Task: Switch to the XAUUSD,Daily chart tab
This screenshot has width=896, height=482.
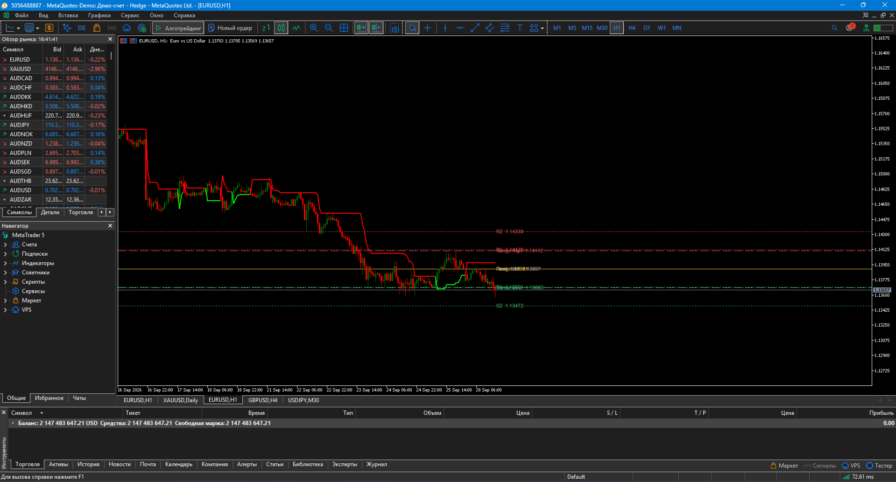Action: [x=181, y=400]
